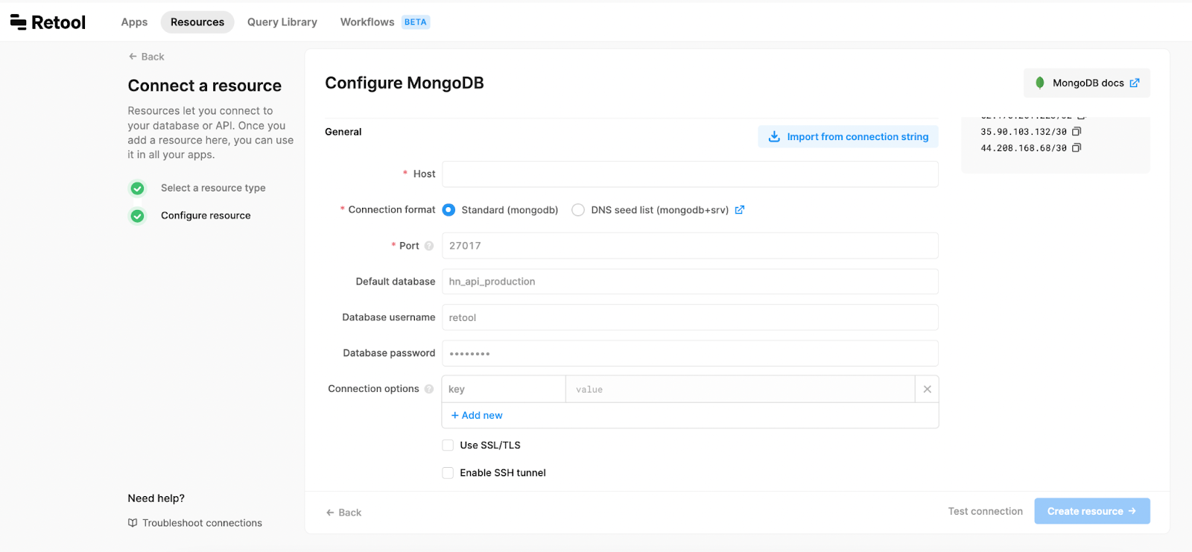Click Test connection
This screenshot has height=552, width=1192.
(x=986, y=511)
